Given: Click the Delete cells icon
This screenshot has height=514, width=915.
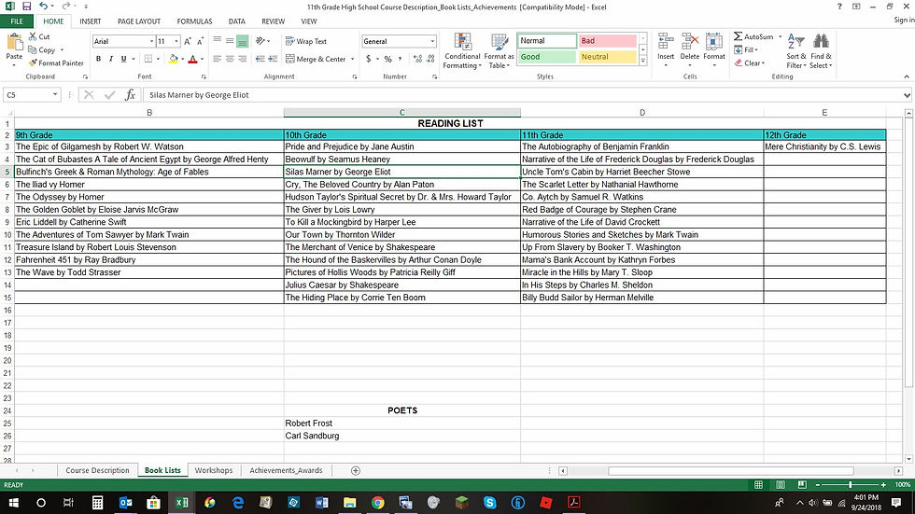Looking at the screenshot, I should point(690,42).
